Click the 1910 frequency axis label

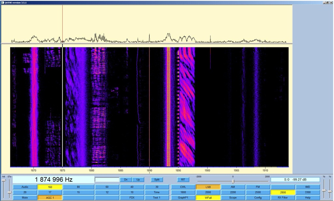click(265, 171)
